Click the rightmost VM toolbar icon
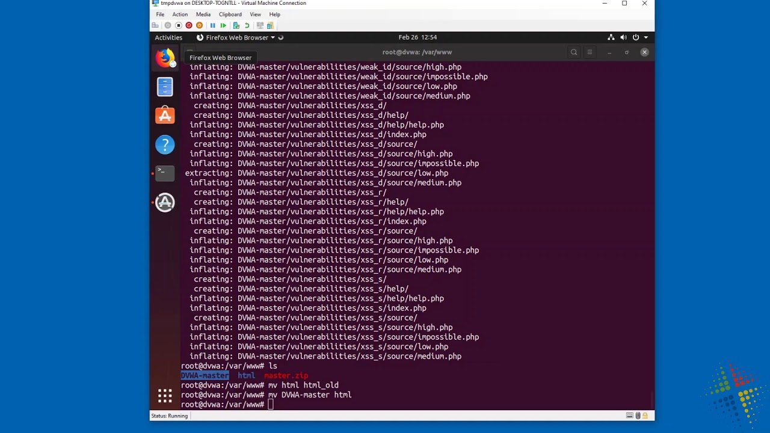Image resolution: width=770 pixels, height=433 pixels. (x=270, y=25)
